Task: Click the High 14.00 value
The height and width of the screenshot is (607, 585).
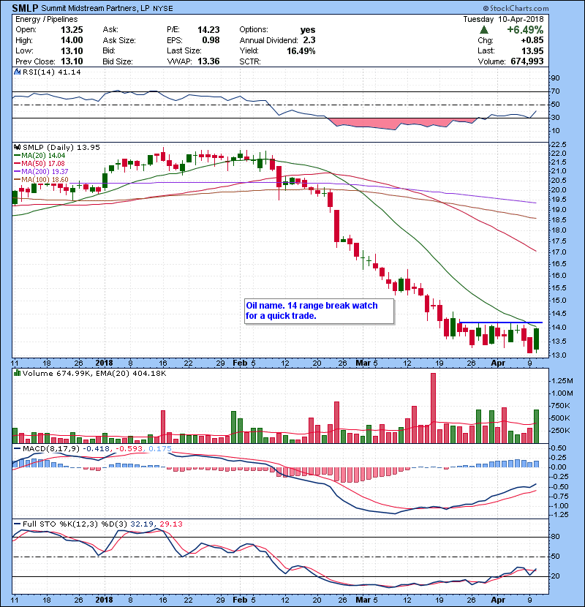Action: (x=72, y=40)
